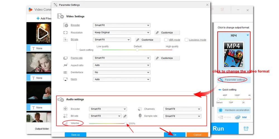Expand the Resolution Keep Original dropdown
The height and width of the screenshot is (139, 279).
[121, 33]
